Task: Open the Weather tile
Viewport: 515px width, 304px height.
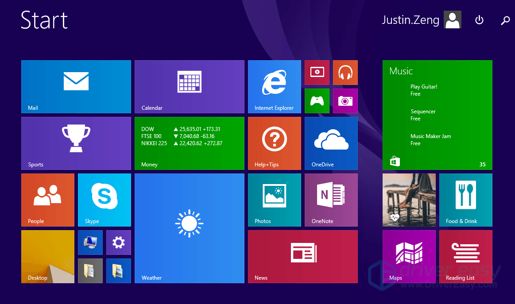Action: coord(190,228)
